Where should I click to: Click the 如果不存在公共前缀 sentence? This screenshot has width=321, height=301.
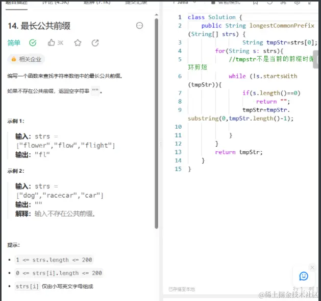pyautogui.click(x=55, y=91)
